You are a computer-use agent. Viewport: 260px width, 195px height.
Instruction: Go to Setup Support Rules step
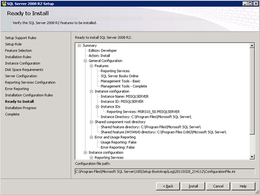click(x=21, y=38)
